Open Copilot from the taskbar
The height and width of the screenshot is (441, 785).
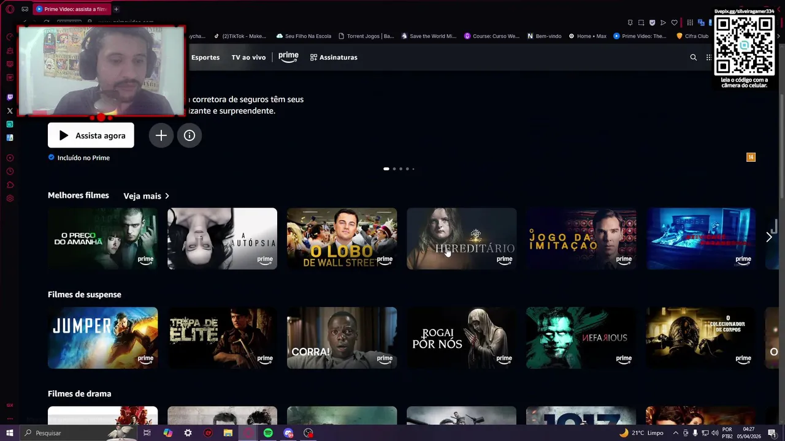pyautogui.click(x=167, y=433)
